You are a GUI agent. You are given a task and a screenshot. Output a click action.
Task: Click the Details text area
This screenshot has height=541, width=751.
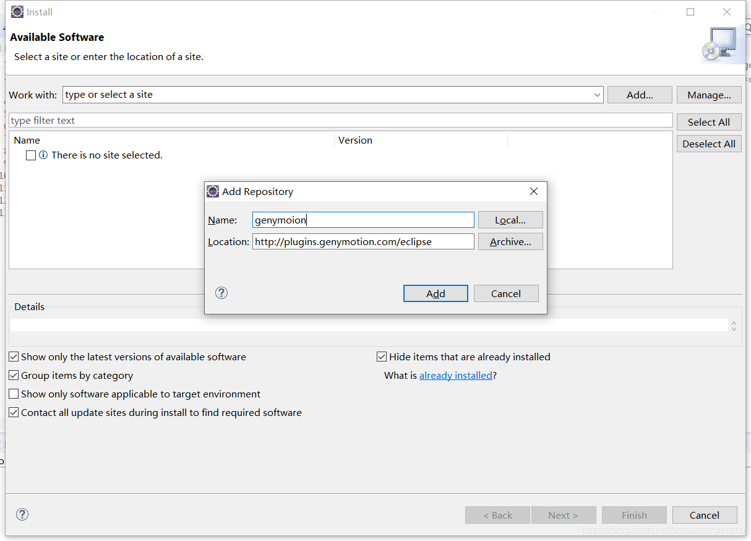point(369,326)
